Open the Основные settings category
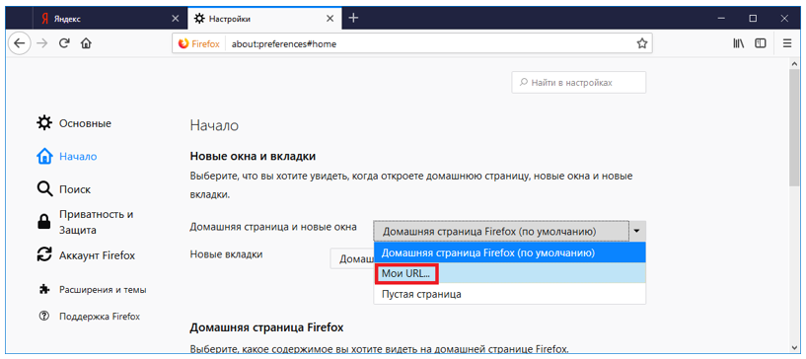 coord(75,123)
